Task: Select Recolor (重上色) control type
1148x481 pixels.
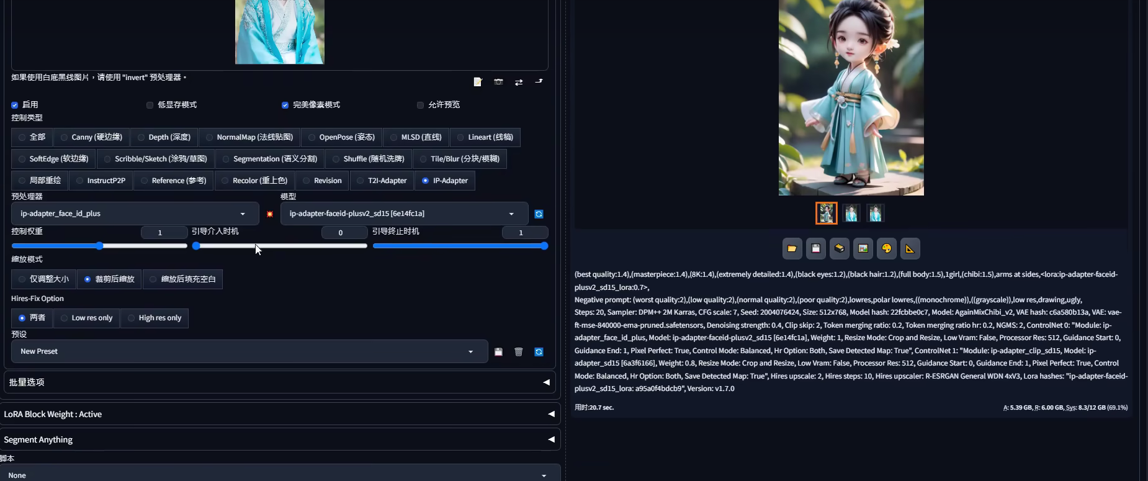Action: [x=255, y=181]
